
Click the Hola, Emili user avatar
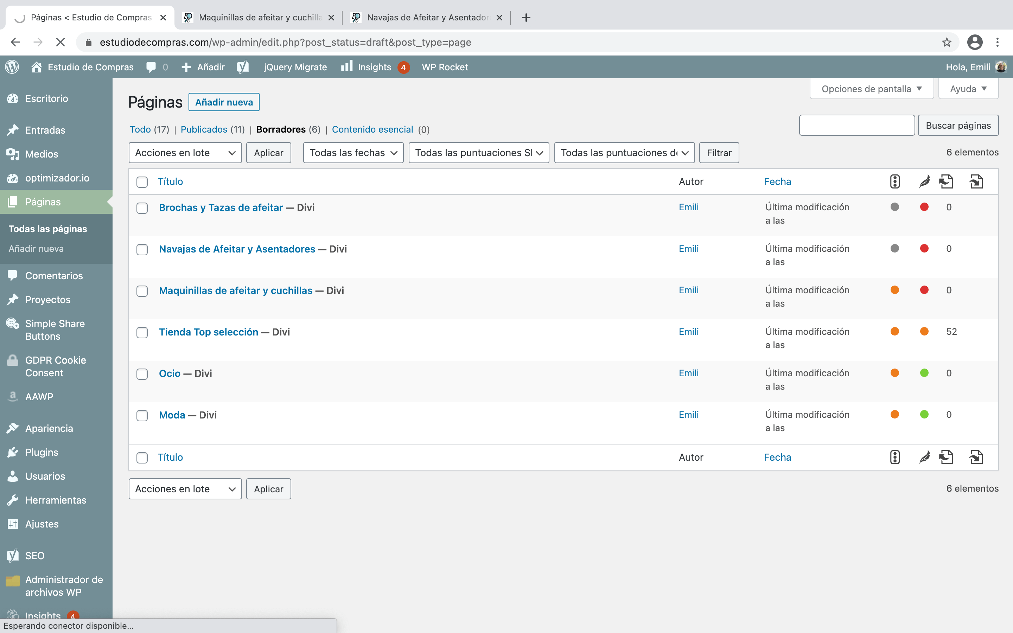click(x=1001, y=67)
